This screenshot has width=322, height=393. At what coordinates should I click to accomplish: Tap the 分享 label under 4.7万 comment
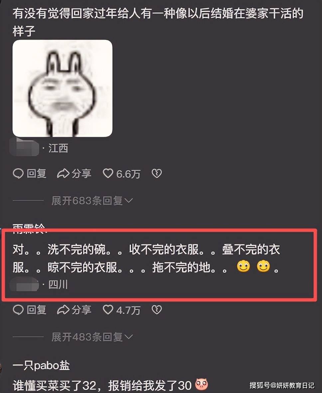click(x=81, y=310)
